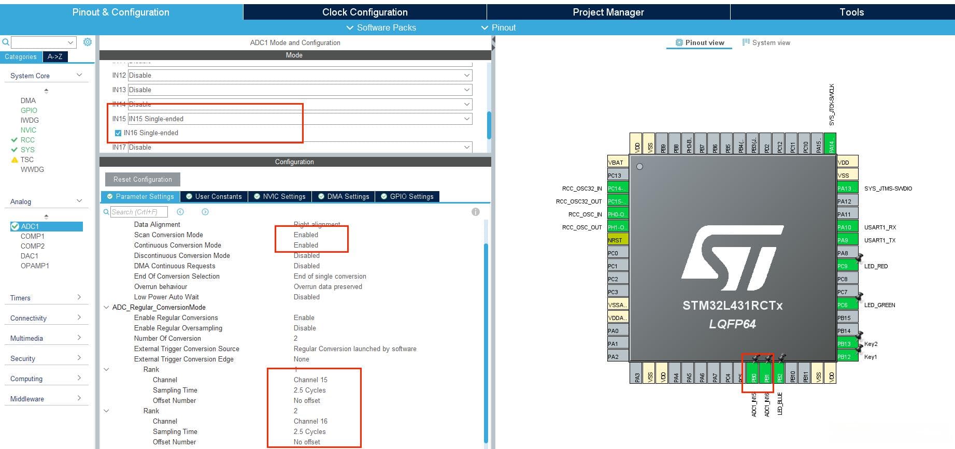The image size is (955, 449).
Task: Uncheck IN16 Single-ended checkbox
Action: pyautogui.click(x=118, y=133)
